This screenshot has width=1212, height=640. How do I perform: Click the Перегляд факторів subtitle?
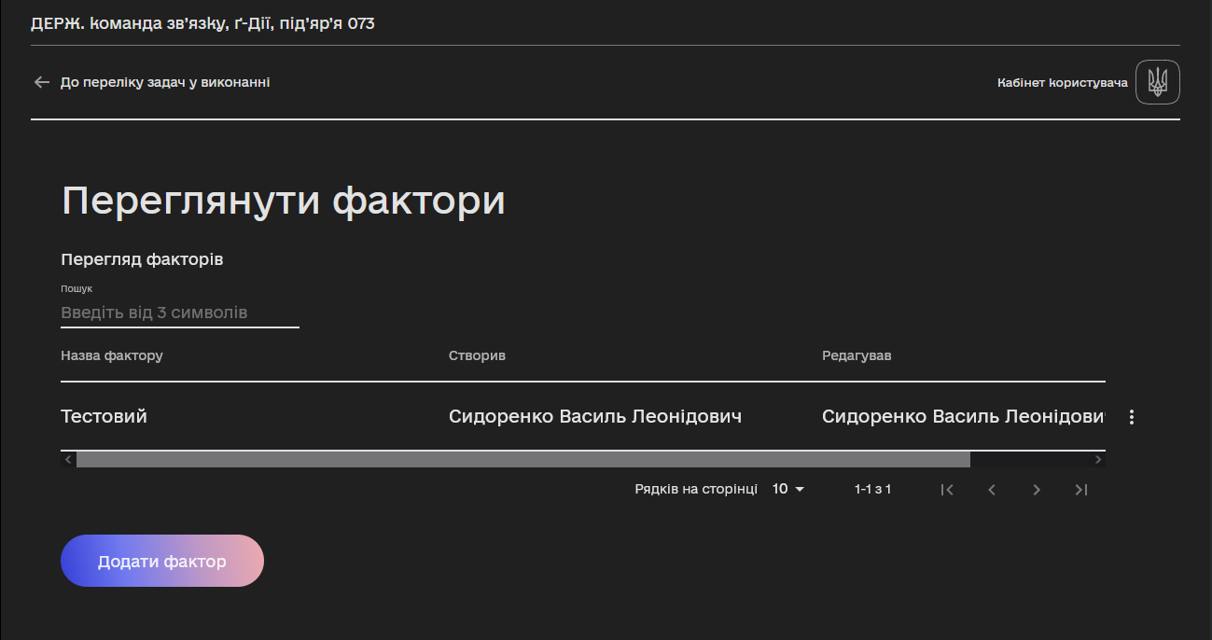142,259
